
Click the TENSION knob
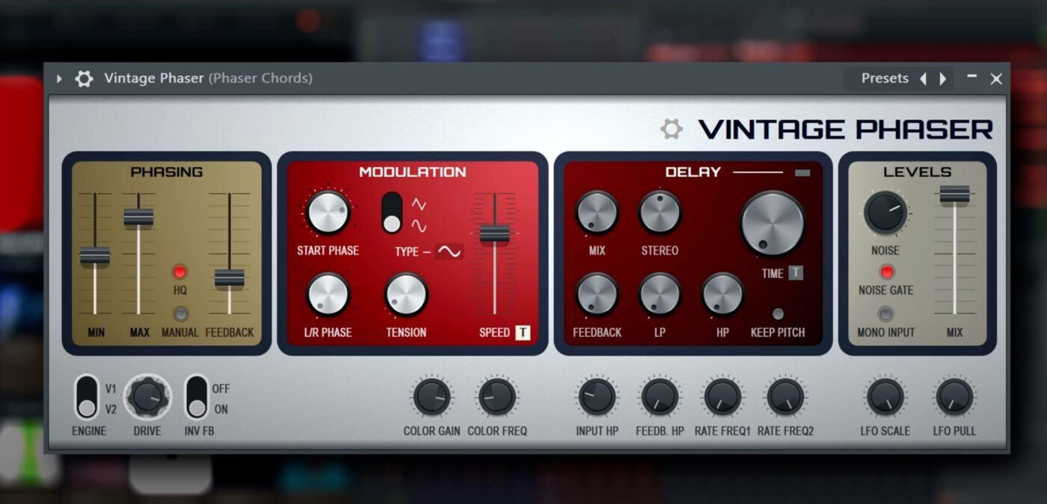tap(406, 294)
